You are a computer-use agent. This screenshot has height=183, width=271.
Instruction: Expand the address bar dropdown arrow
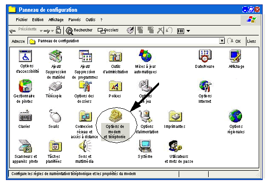pyautogui.click(x=222, y=41)
